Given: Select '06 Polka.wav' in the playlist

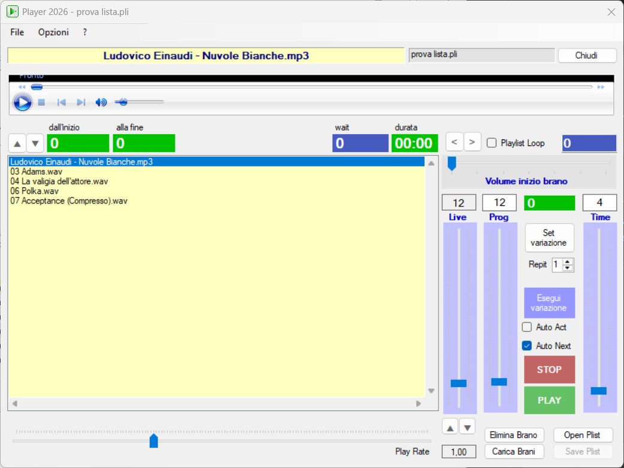Looking at the screenshot, I should [217, 191].
